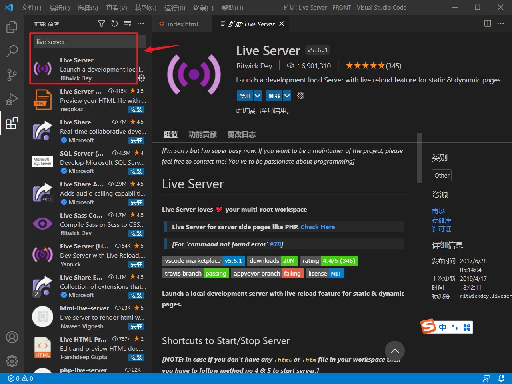Screen dimensions: 512x384
Task: Select Live HTML Previewer extension in list
Action: pos(89,348)
